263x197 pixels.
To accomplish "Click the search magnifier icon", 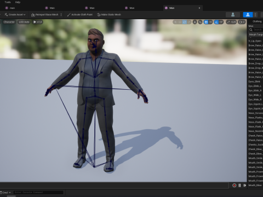I will (251, 30).
